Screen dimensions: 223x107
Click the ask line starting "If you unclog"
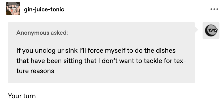click(x=96, y=50)
